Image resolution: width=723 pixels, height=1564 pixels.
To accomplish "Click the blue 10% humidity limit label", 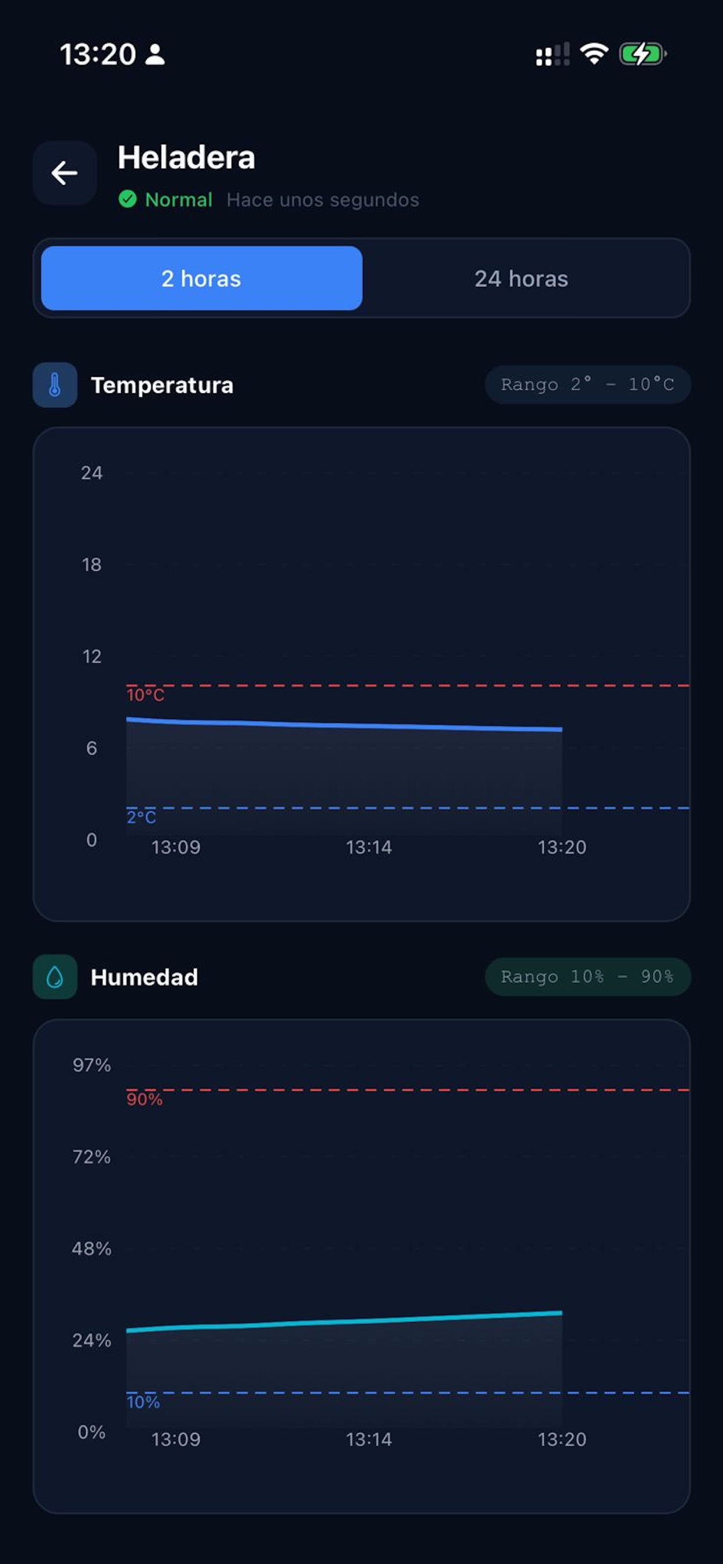I will coord(143,1402).
